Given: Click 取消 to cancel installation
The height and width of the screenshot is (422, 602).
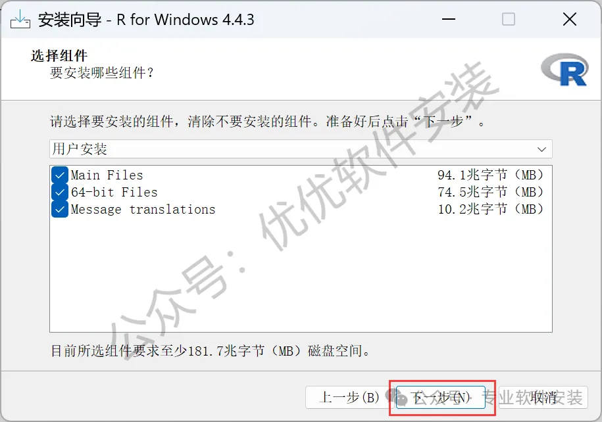Looking at the screenshot, I should click(543, 398).
